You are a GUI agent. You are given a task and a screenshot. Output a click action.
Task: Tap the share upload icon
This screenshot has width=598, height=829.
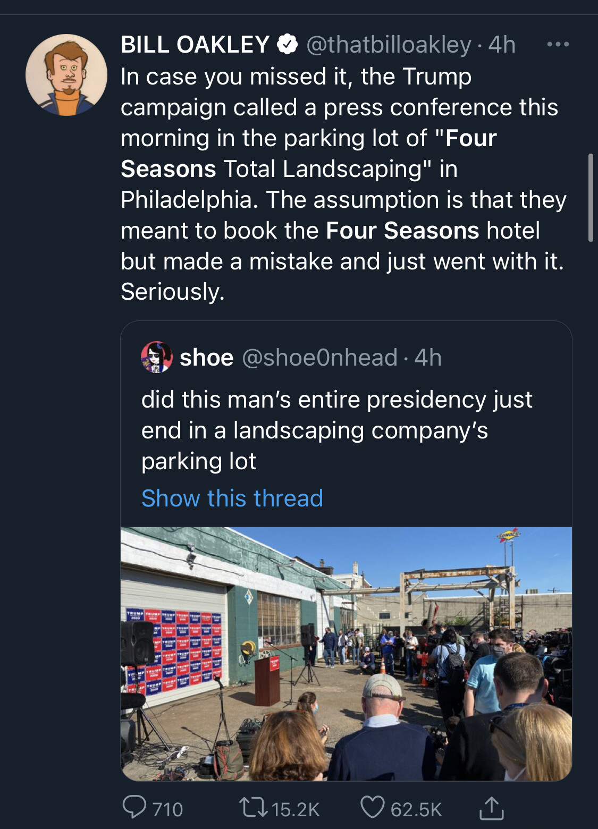(491, 808)
